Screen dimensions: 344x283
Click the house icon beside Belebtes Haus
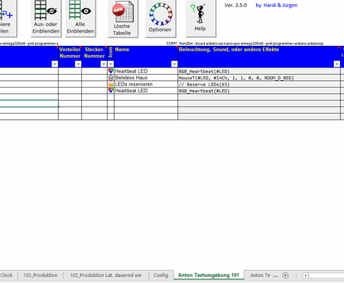point(111,78)
